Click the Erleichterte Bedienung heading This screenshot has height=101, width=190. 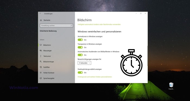[x=48, y=31]
